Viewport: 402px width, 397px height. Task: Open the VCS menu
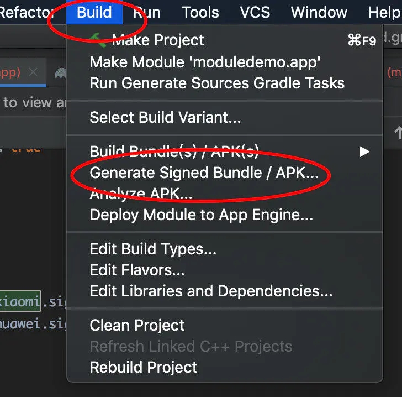click(x=255, y=12)
